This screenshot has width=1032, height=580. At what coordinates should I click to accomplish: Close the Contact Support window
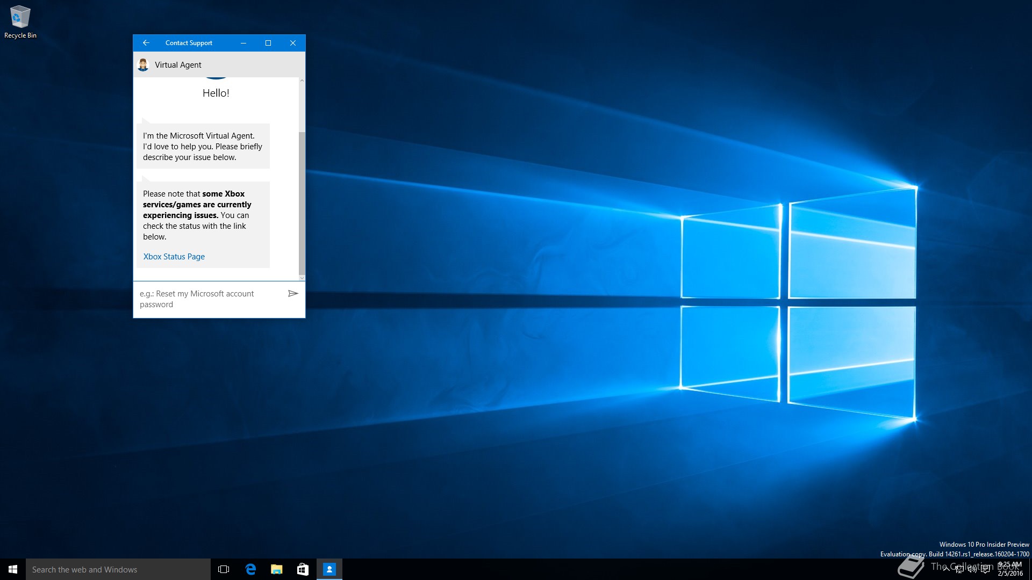pos(293,43)
